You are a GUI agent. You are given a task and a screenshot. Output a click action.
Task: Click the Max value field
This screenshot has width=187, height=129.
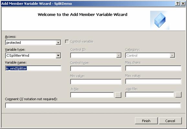(x=153, y=82)
